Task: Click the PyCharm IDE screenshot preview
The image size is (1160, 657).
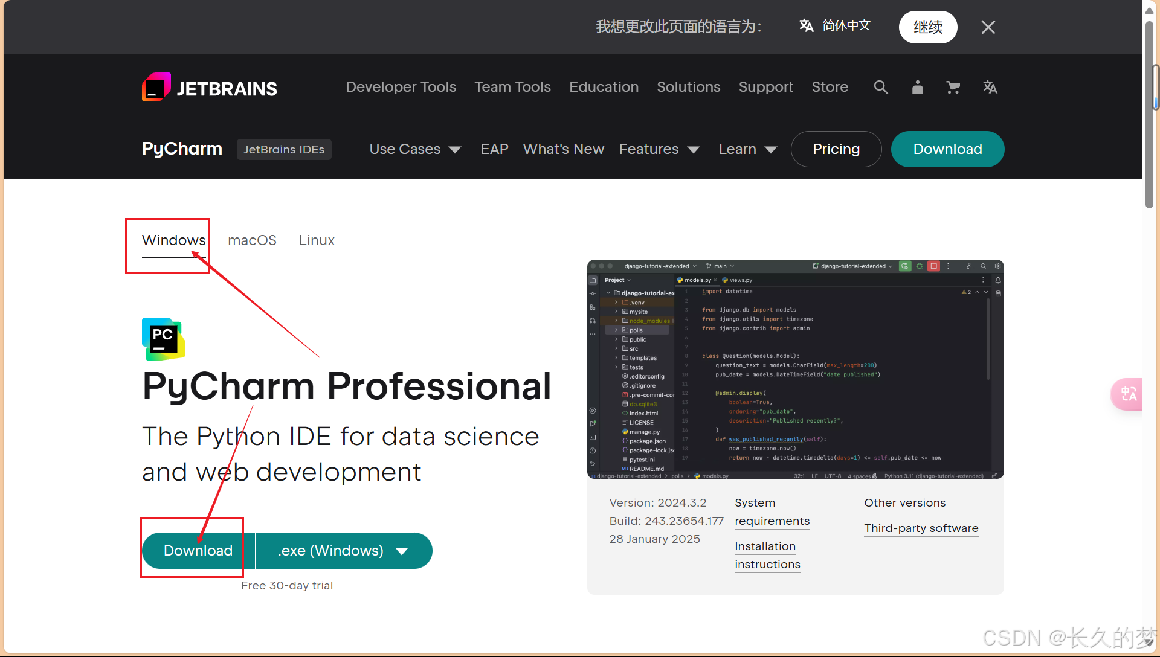Action: [795, 370]
